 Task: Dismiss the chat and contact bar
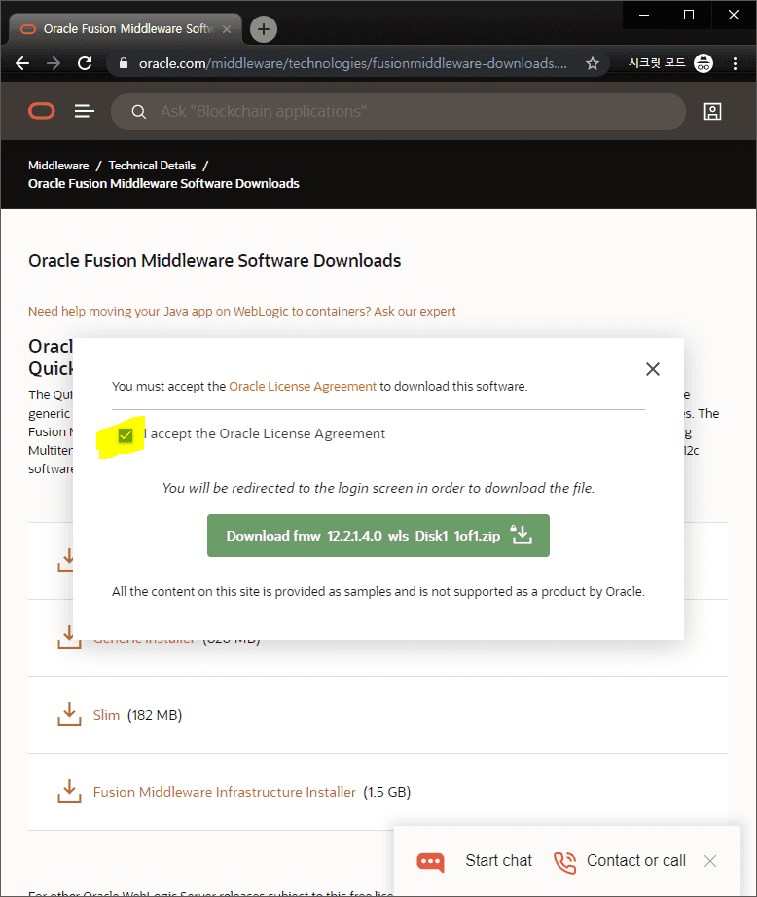710,861
